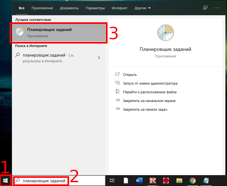Choose "Запуск от имени администратора"
Viewport: 227px width, 186px height.
150,83
